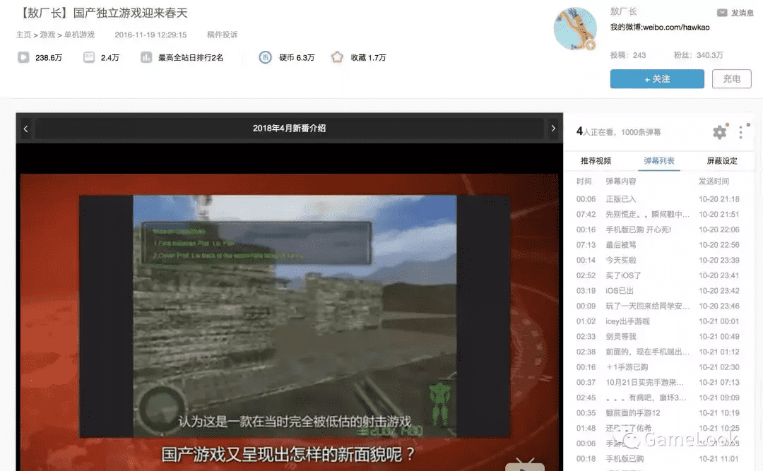Go to next item with right arrow

tap(552, 129)
